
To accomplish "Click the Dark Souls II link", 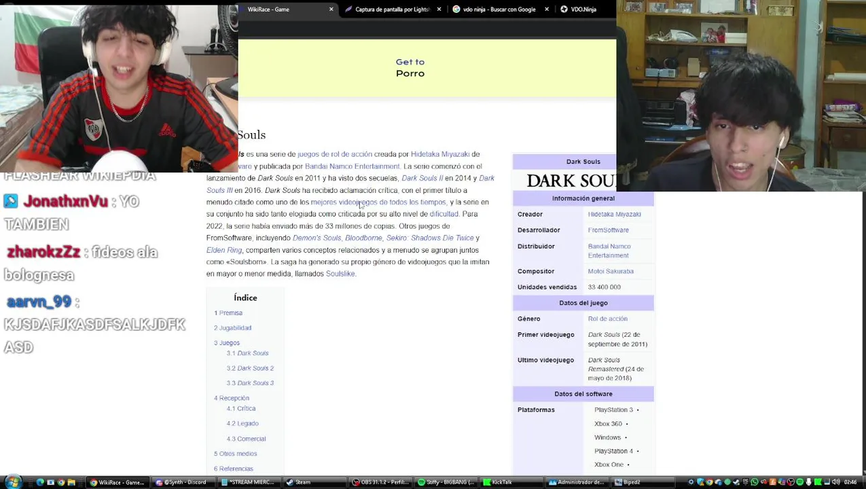I will (x=422, y=178).
